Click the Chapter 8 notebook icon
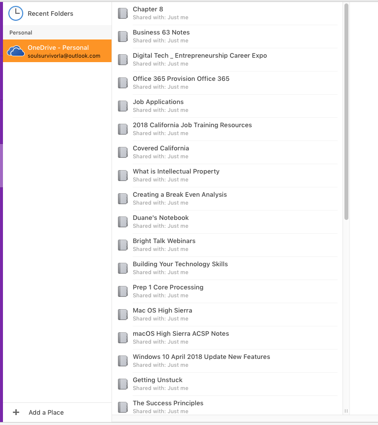Viewport: 378px width, 425px height. (123, 13)
